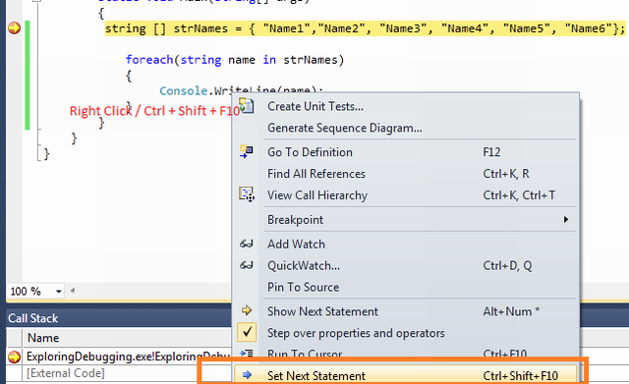Click the breakpoint arrow icon in editor margin
The width and height of the screenshot is (629, 384).
coord(14,28)
